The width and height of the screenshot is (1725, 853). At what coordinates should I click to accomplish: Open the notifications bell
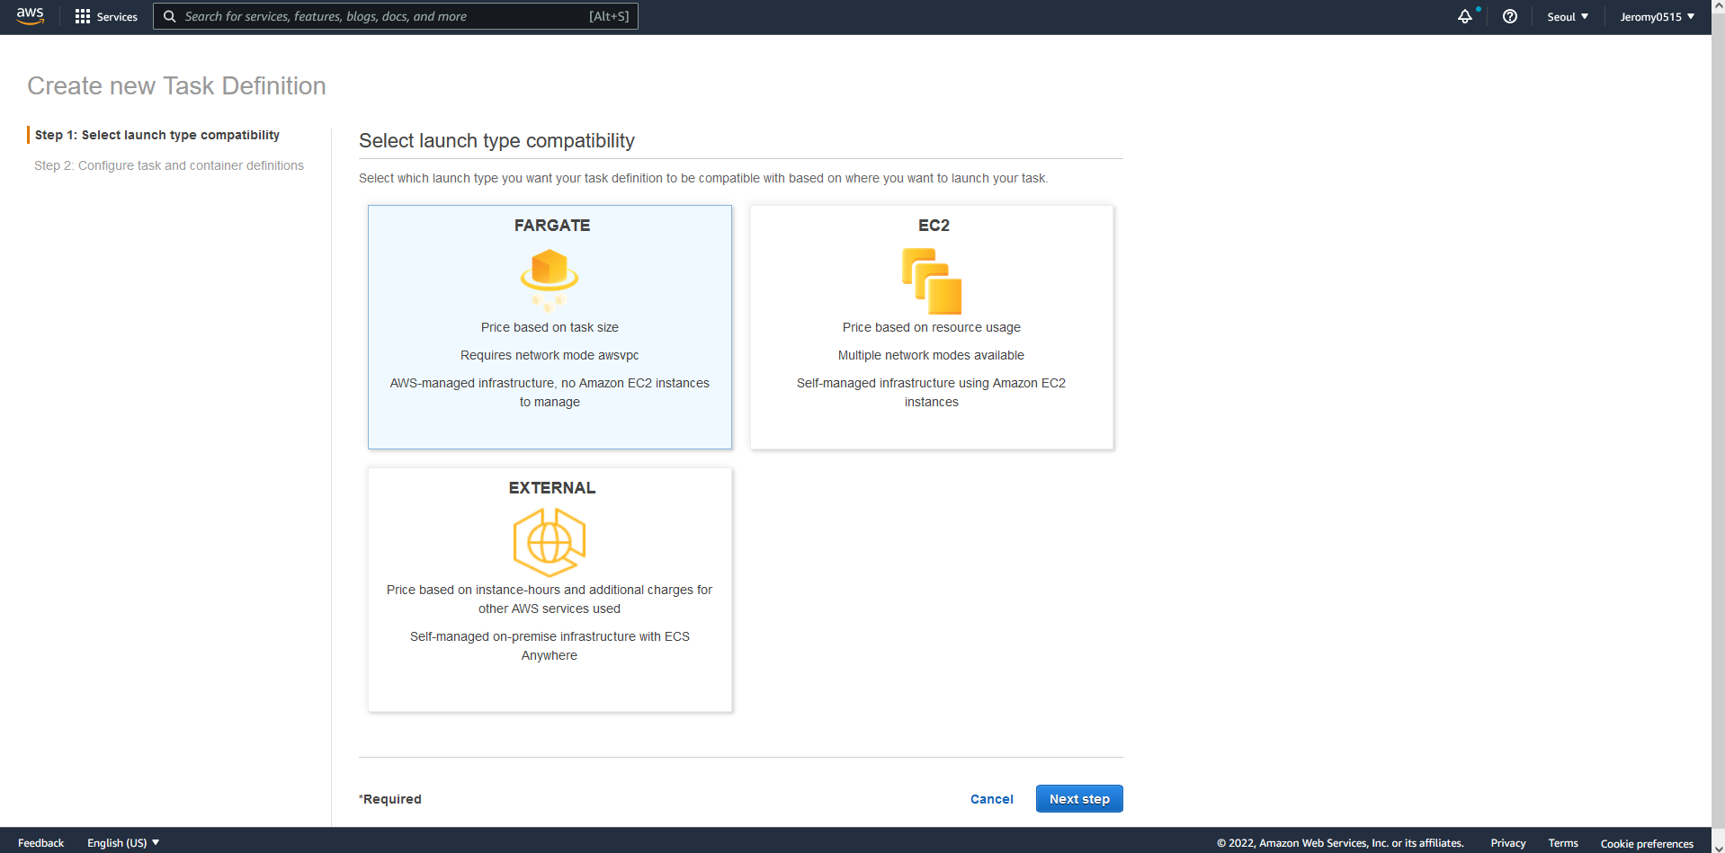tap(1465, 16)
